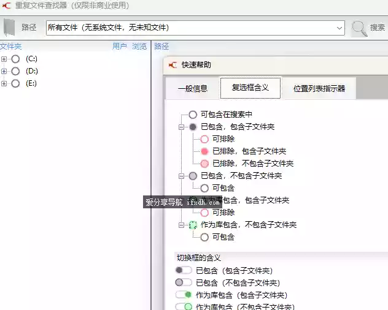The height and width of the screenshot is (310, 388).
Task: Toggle green switch 作为库包含（包含子文件夹）
Action: [184, 295]
